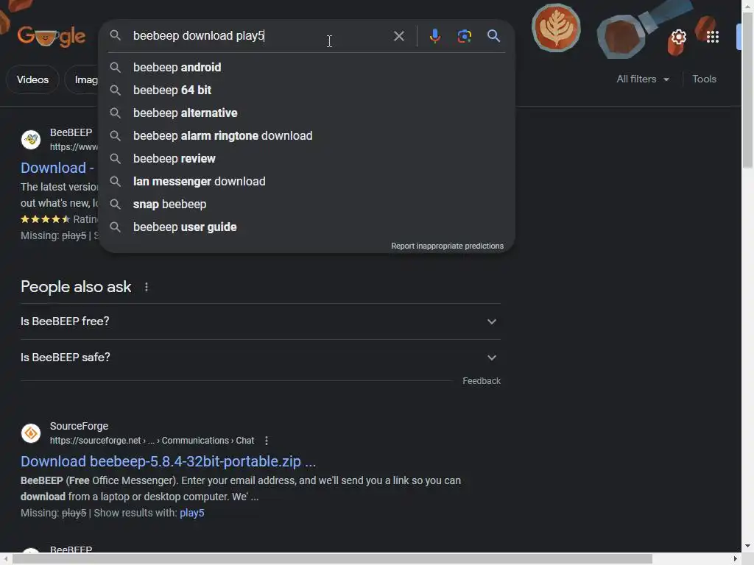754x565 pixels.
Task: Select suggestion 'snap beebeep'
Action: pos(307,205)
